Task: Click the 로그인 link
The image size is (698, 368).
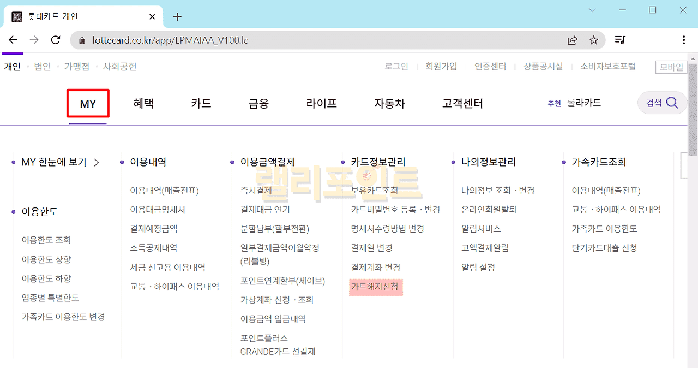Action: pos(396,67)
